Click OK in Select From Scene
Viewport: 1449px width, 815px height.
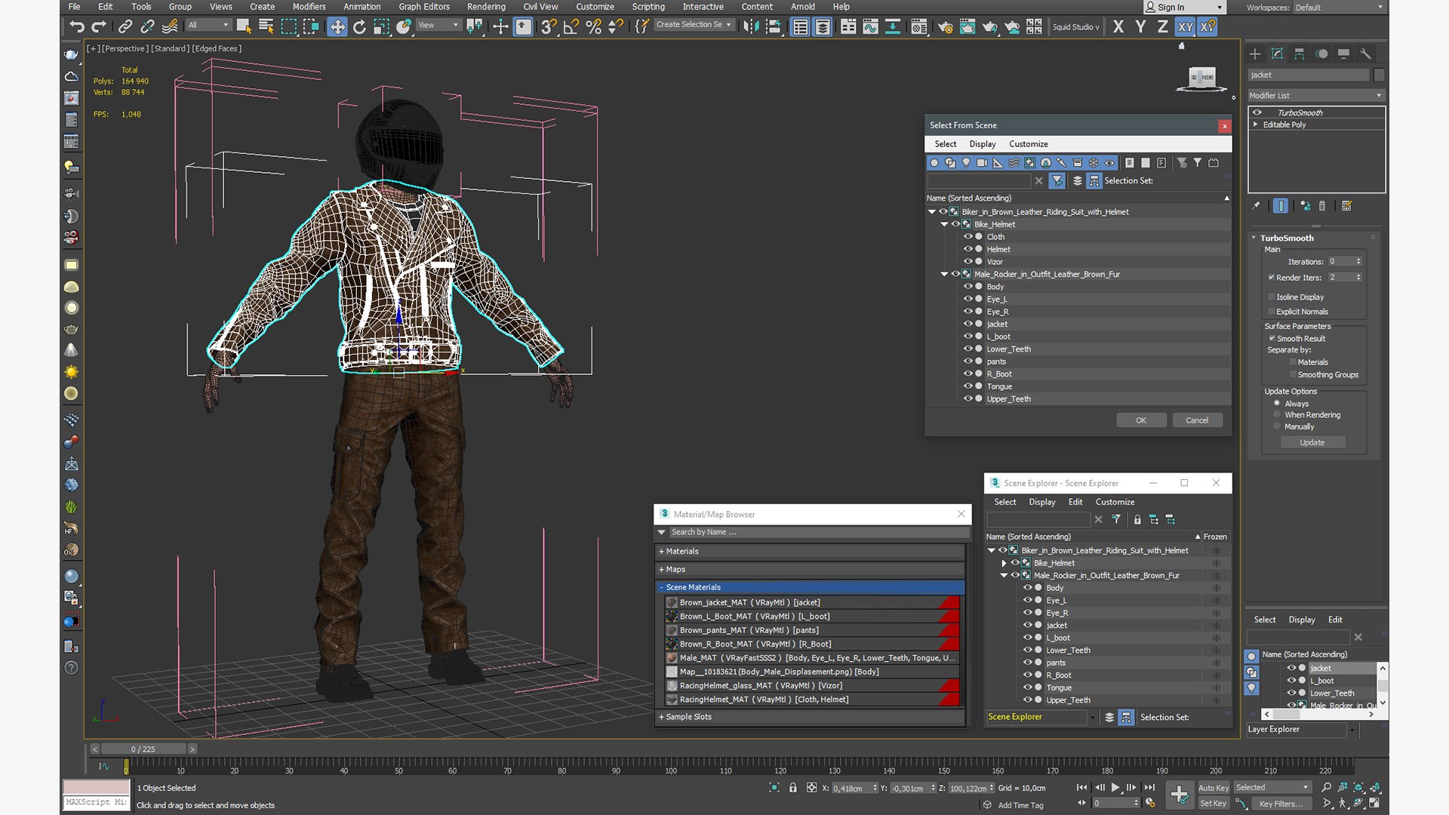(x=1141, y=420)
